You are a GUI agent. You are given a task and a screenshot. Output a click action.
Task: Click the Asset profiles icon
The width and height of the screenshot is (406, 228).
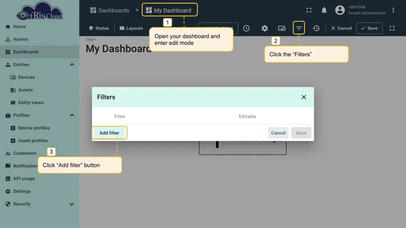tap(13, 141)
